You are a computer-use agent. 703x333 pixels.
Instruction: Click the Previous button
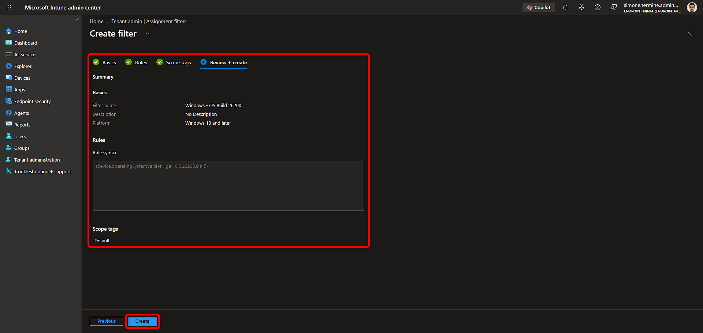[107, 321]
